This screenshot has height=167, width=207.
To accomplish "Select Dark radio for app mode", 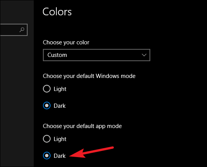I will coord(47,156).
